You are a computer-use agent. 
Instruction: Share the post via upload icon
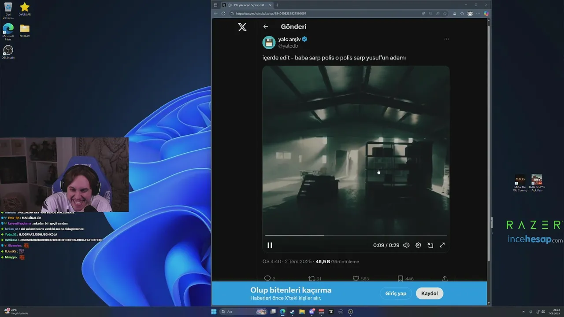(x=445, y=279)
